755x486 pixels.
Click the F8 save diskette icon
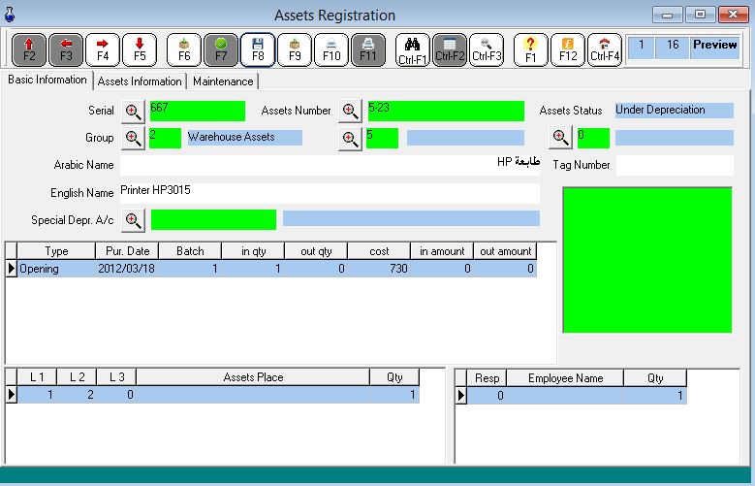[258, 49]
